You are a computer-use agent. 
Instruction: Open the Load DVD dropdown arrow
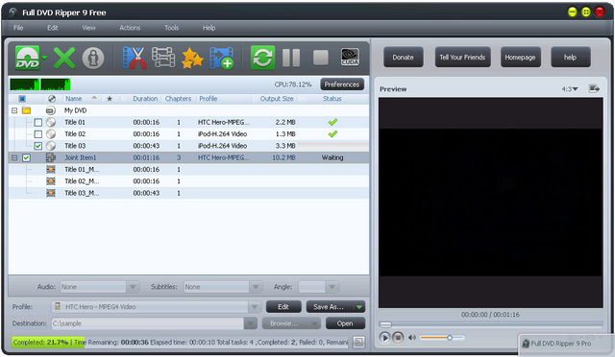click(x=45, y=58)
